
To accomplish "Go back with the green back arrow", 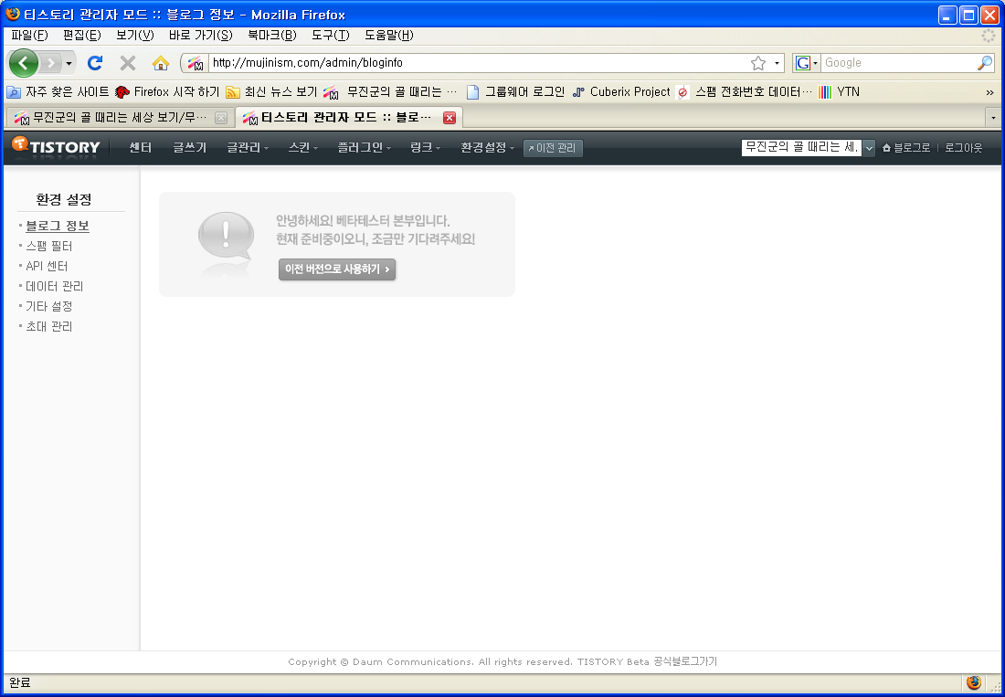I will 24,63.
